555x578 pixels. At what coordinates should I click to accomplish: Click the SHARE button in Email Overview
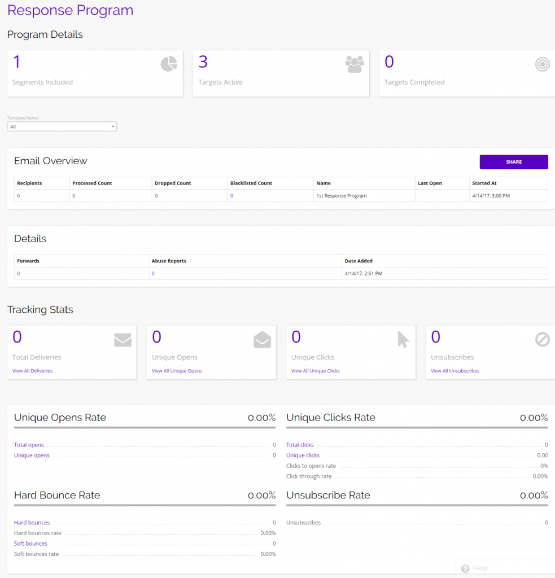tap(513, 161)
